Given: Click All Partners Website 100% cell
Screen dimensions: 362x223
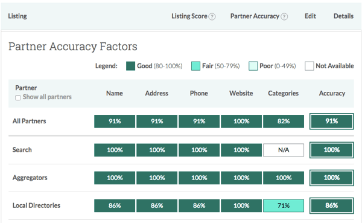Looking at the screenshot, I should tap(241, 121).
